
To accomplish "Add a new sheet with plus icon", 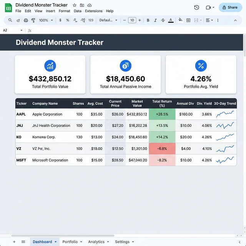I will coord(14,242).
